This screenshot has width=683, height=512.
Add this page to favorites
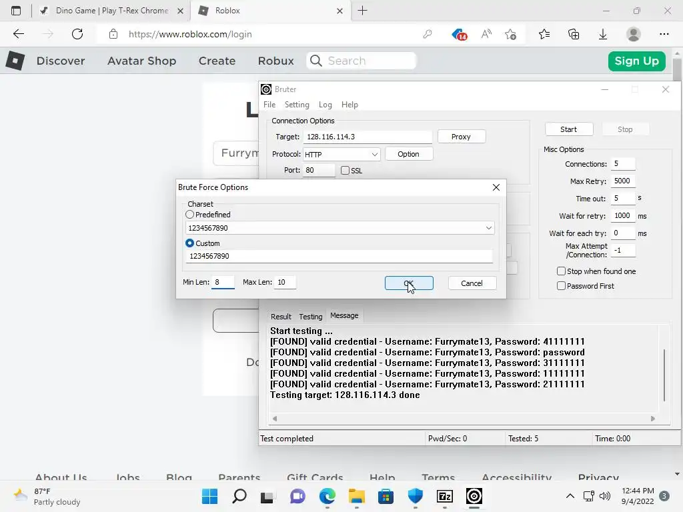coord(510,34)
